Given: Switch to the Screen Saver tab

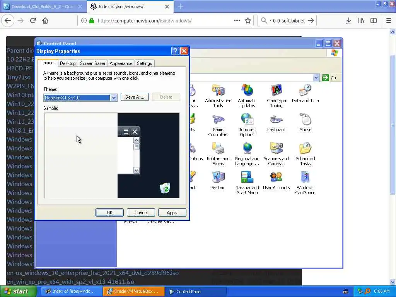Looking at the screenshot, I should (92, 63).
